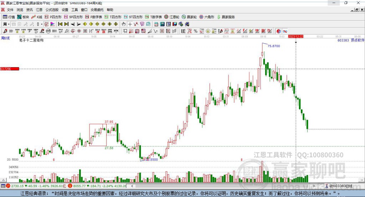This screenshot has height=197, width=365.
Task: Open the calendar date icon
Action: (156, 24)
